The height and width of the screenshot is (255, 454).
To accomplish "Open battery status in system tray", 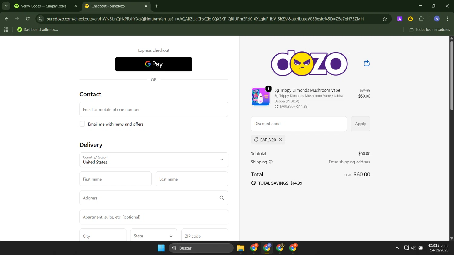I will click(x=421, y=248).
